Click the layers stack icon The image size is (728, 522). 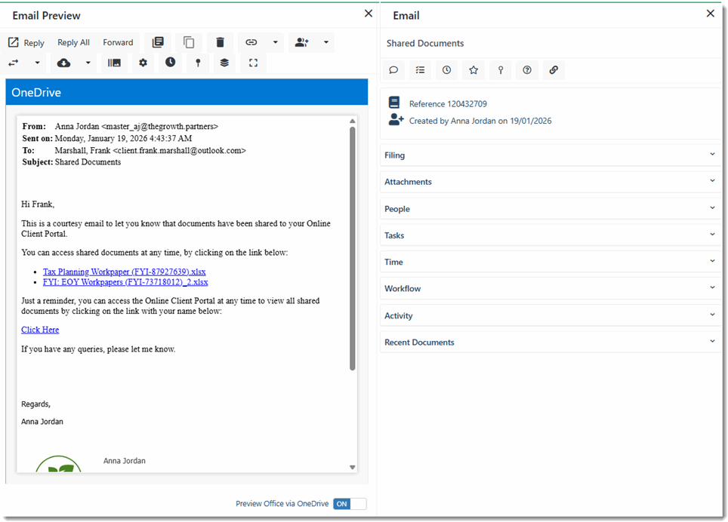pyautogui.click(x=224, y=63)
